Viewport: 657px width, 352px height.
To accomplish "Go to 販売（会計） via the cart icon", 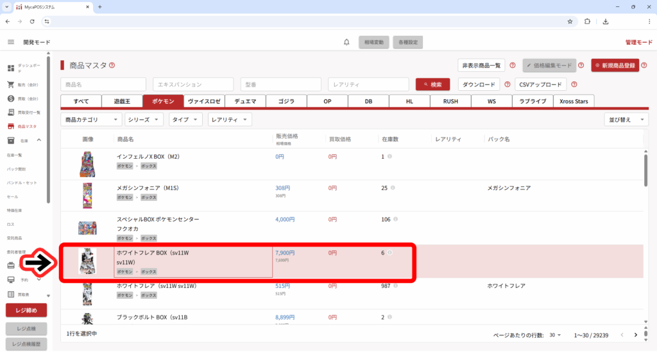I will click(11, 84).
